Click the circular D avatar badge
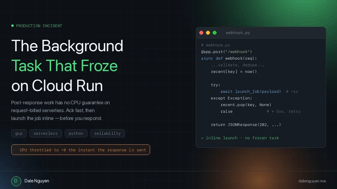 pos(16,181)
